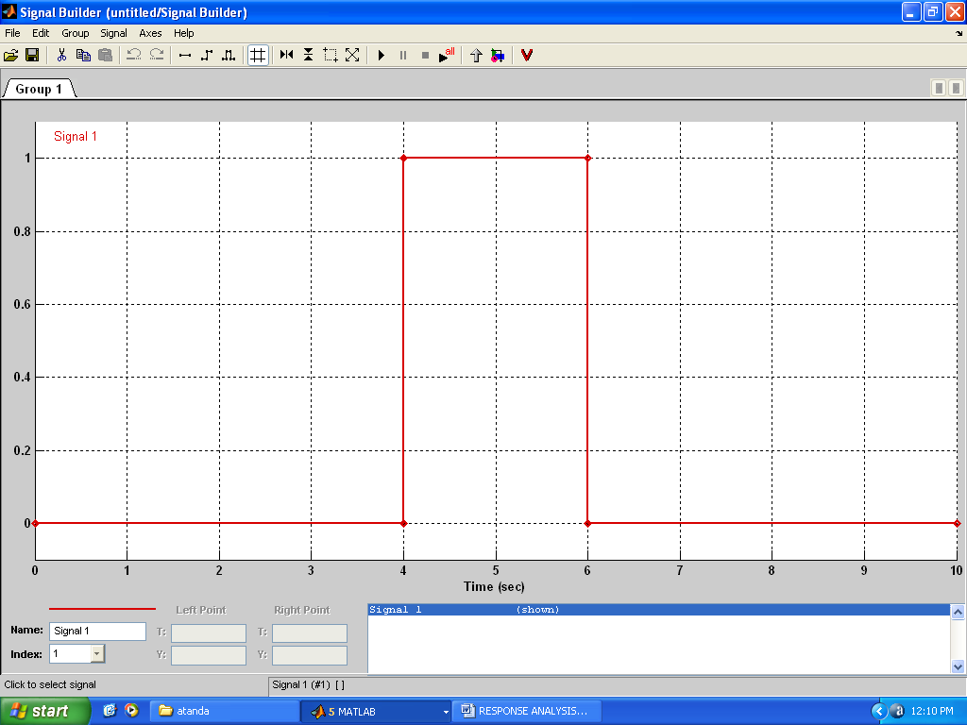Save the signal with the floppy icon
The height and width of the screenshot is (725, 967).
tap(31, 56)
